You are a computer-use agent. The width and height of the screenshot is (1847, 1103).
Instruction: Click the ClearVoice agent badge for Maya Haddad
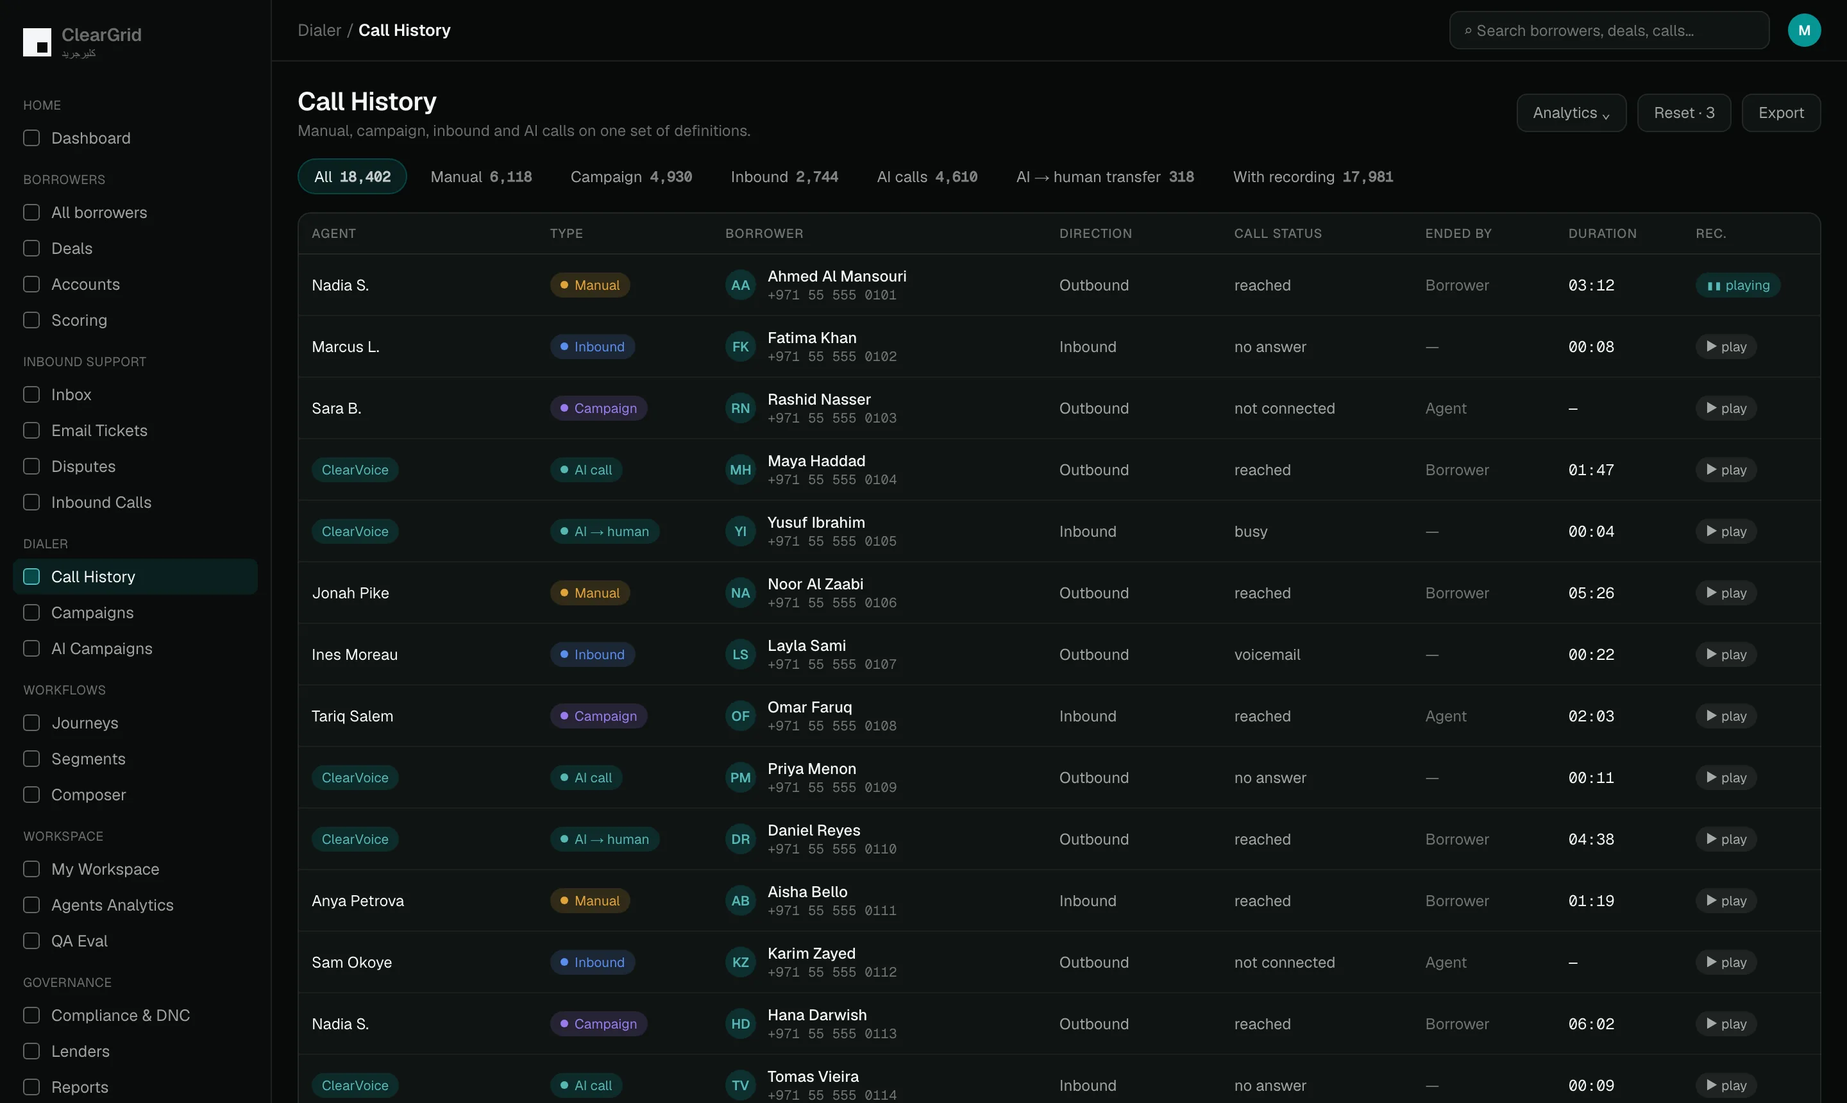pyautogui.click(x=355, y=470)
